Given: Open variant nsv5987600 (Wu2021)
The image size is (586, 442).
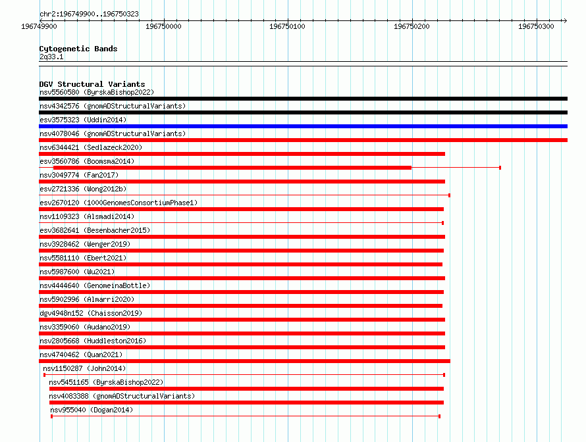Looking at the screenshot, I should 77,272.
